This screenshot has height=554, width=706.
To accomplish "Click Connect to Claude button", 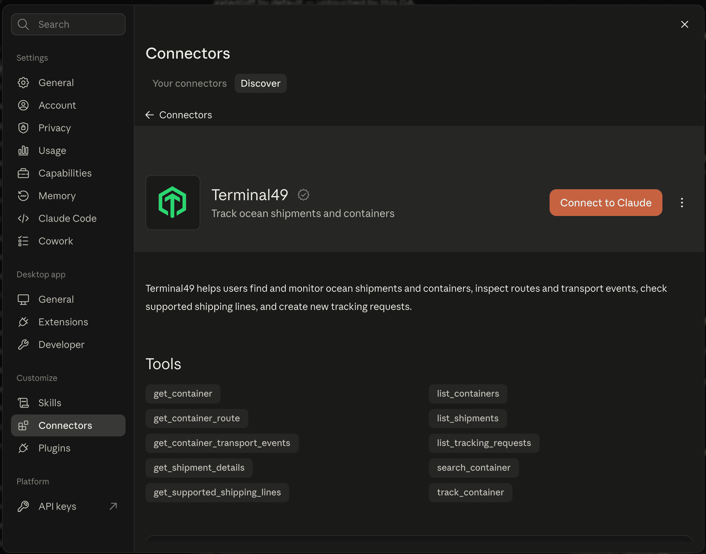I will pos(606,203).
